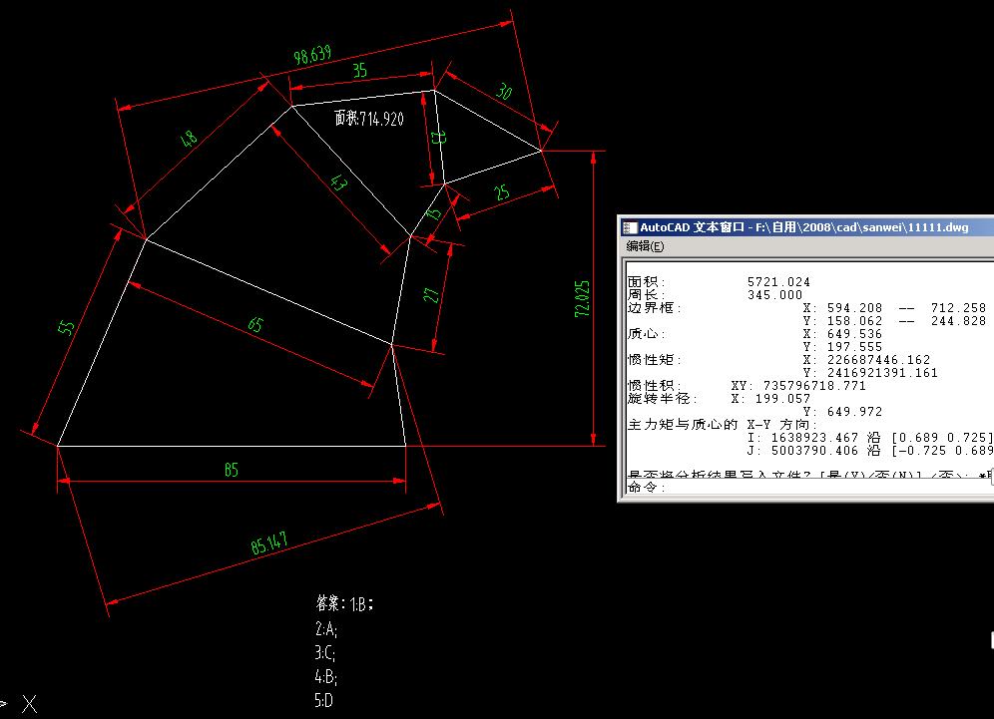Select the 27 dimension text
The height and width of the screenshot is (719, 994).
pos(431,295)
